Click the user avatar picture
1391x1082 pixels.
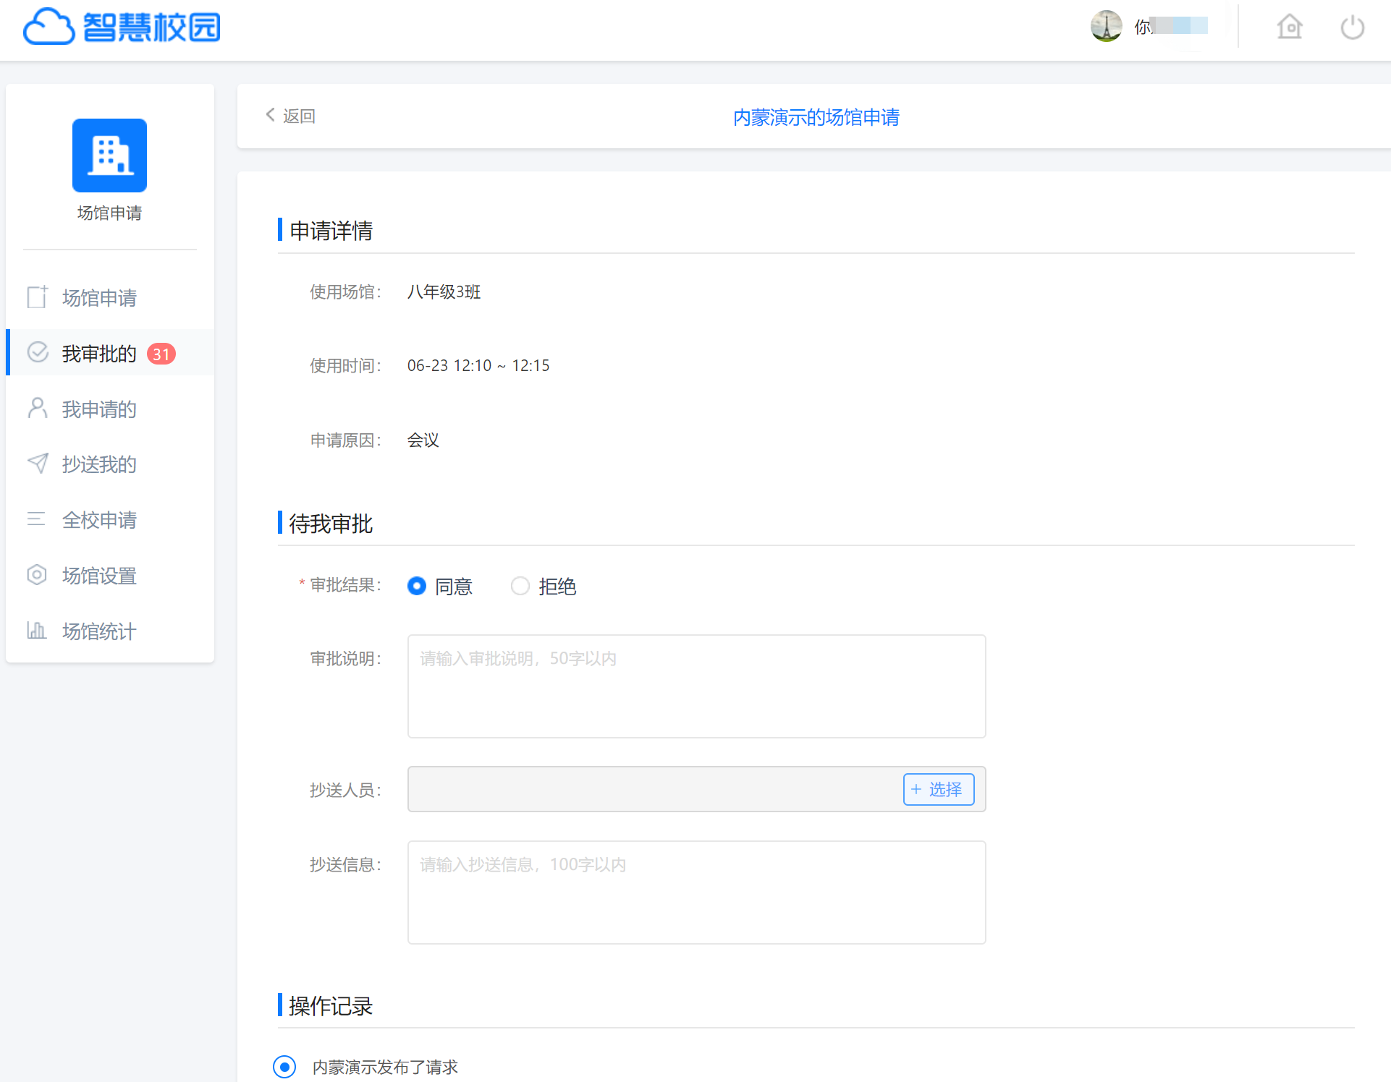coord(1106,27)
